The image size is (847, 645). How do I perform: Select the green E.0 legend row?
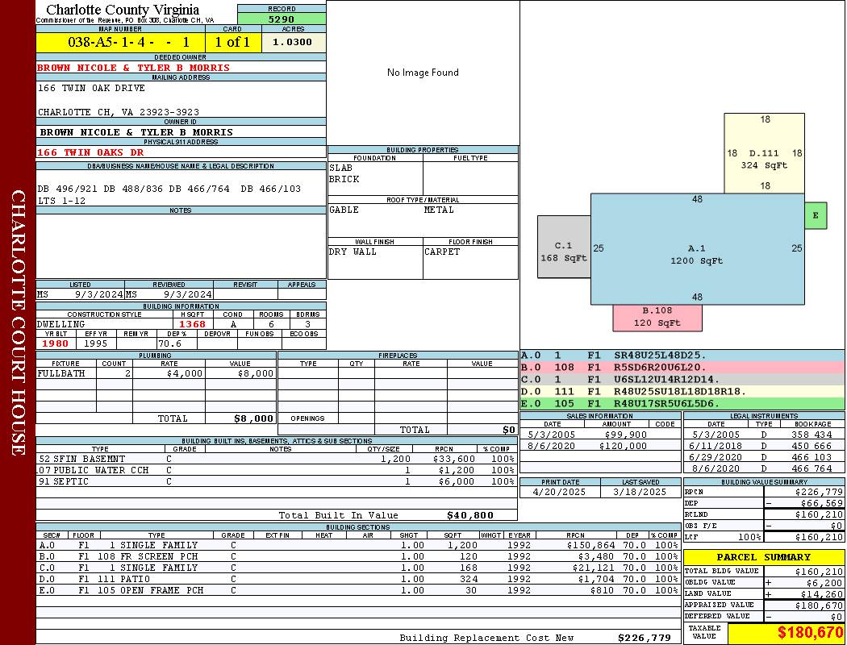[x=682, y=403]
